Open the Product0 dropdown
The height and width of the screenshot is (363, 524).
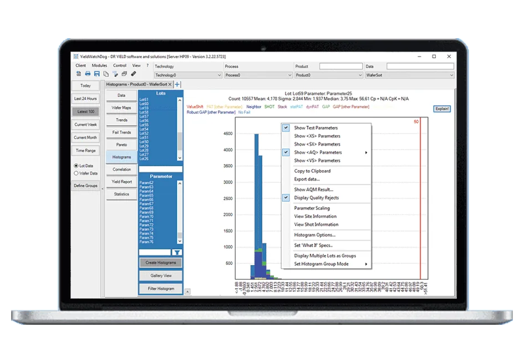[329, 75]
